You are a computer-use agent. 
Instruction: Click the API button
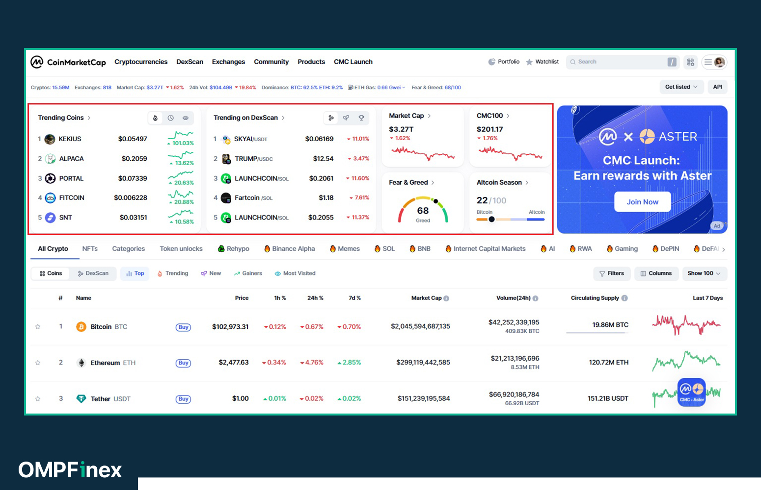717,87
